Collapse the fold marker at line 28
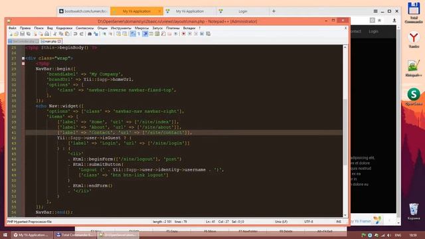The width and height of the screenshot is (425, 239). tap(23, 64)
